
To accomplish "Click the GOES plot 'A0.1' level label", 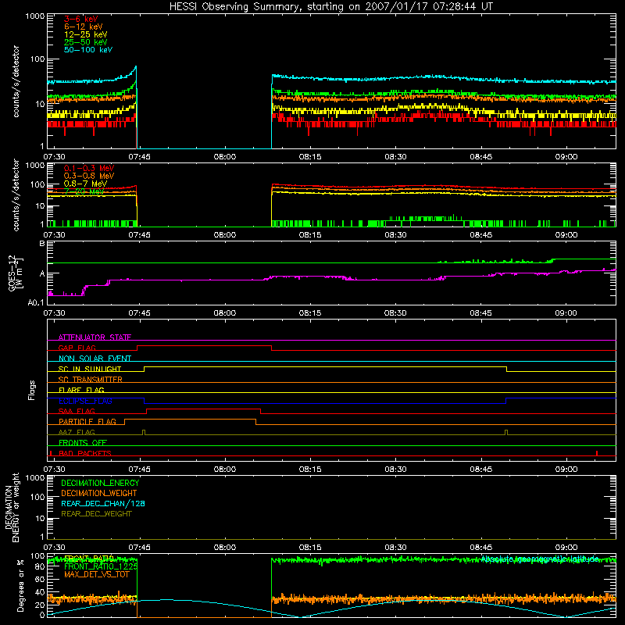I will tap(35, 302).
